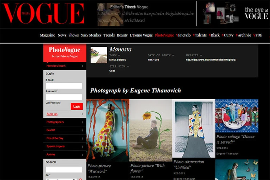The image size is (270, 180).
Task: Follow the Lost Password link
Action: (x=53, y=103)
